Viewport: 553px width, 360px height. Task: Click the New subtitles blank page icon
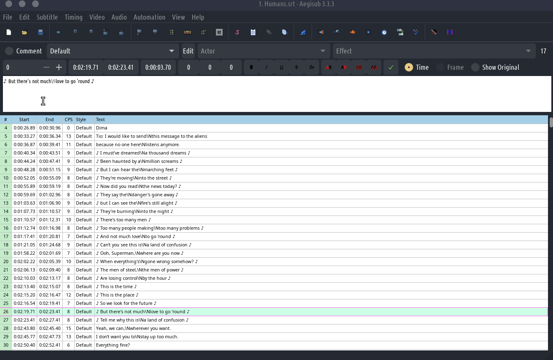[x=9, y=32]
